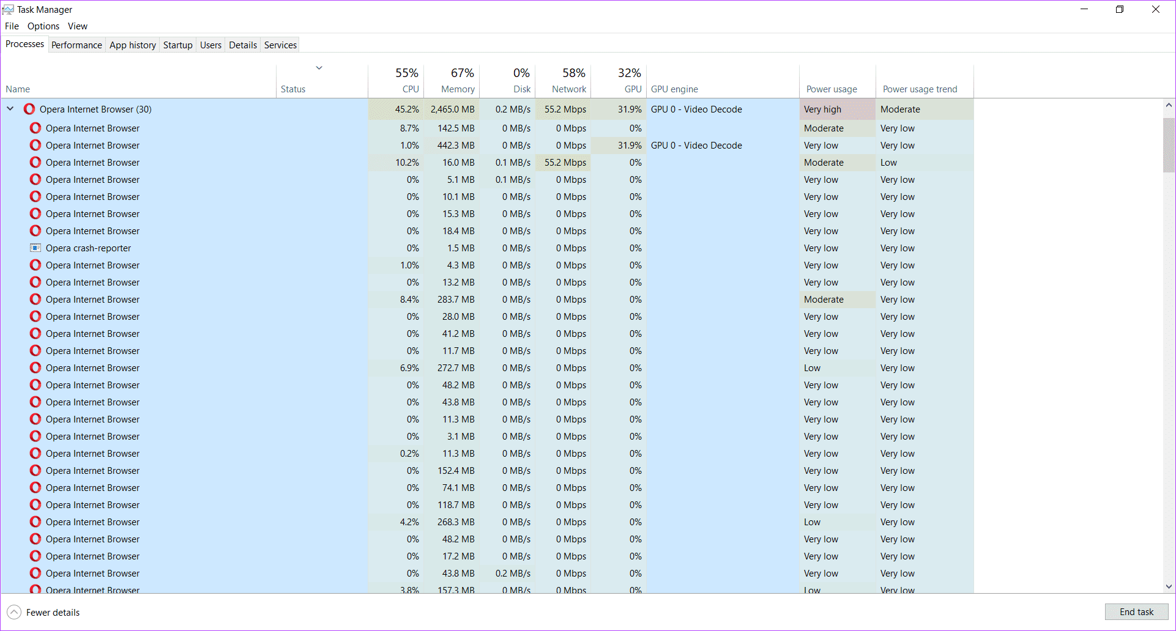This screenshot has height=631, width=1176.
Task: Switch to the Services tab
Action: click(x=280, y=45)
